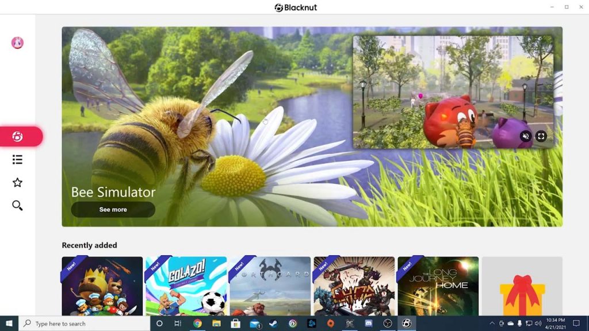Open the Golazo! game tile
Viewport: 589px width, 331px height.
(x=186, y=286)
